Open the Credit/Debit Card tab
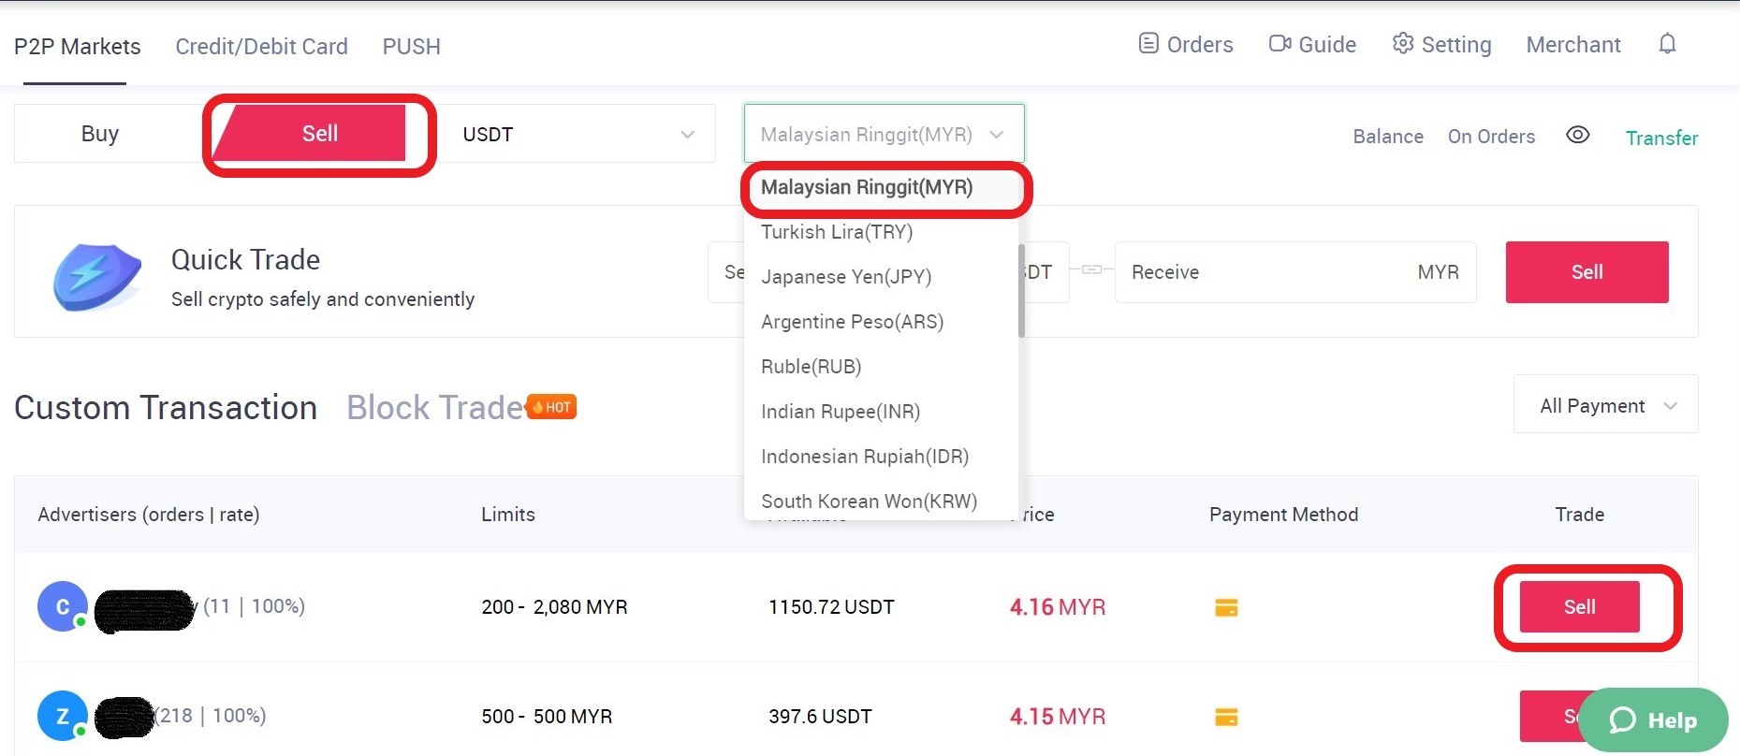The width and height of the screenshot is (1740, 756). (262, 47)
